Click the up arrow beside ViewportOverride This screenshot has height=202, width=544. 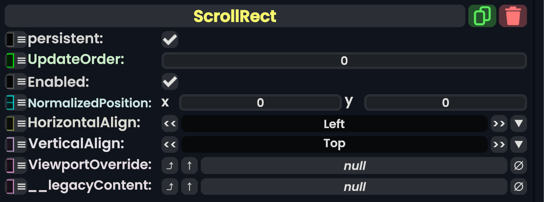tap(190, 166)
